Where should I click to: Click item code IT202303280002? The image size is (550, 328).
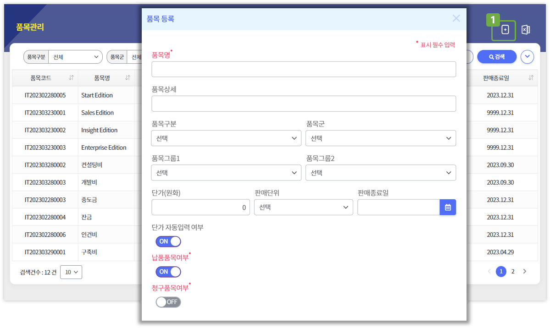(x=45, y=165)
